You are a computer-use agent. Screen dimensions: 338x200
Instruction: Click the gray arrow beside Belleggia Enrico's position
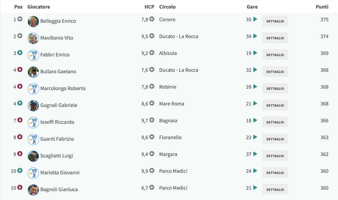point(20,19)
